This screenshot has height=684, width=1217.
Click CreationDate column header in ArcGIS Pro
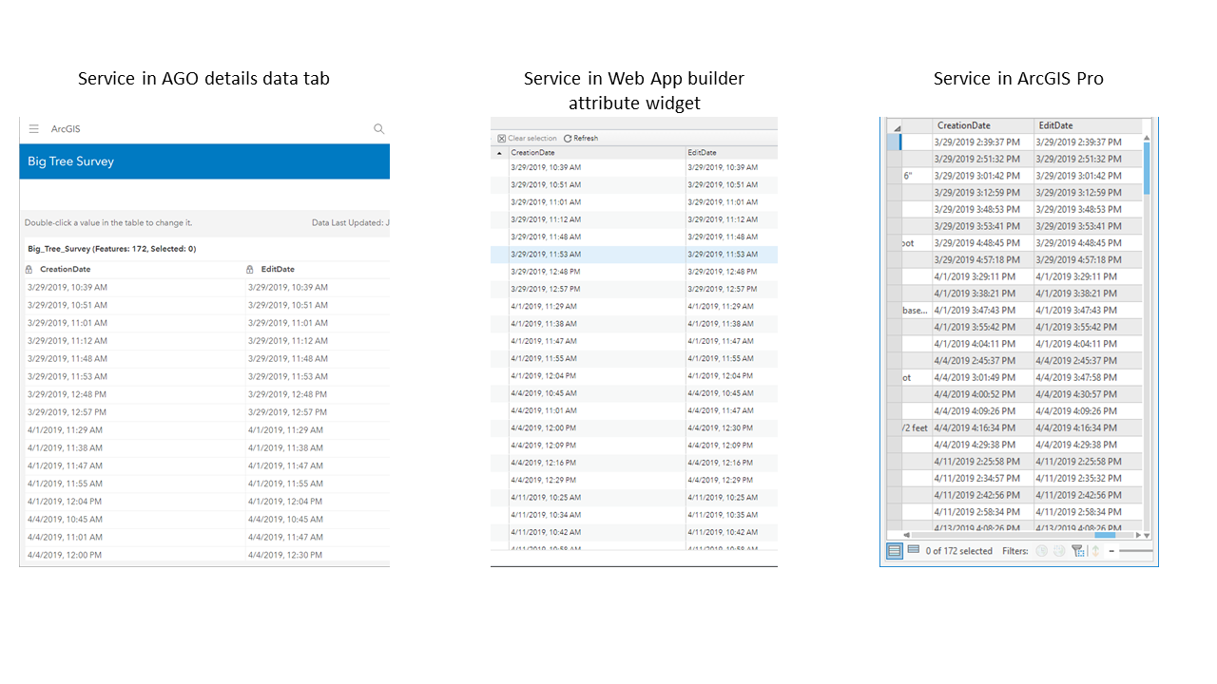click(x=963, y=125)
